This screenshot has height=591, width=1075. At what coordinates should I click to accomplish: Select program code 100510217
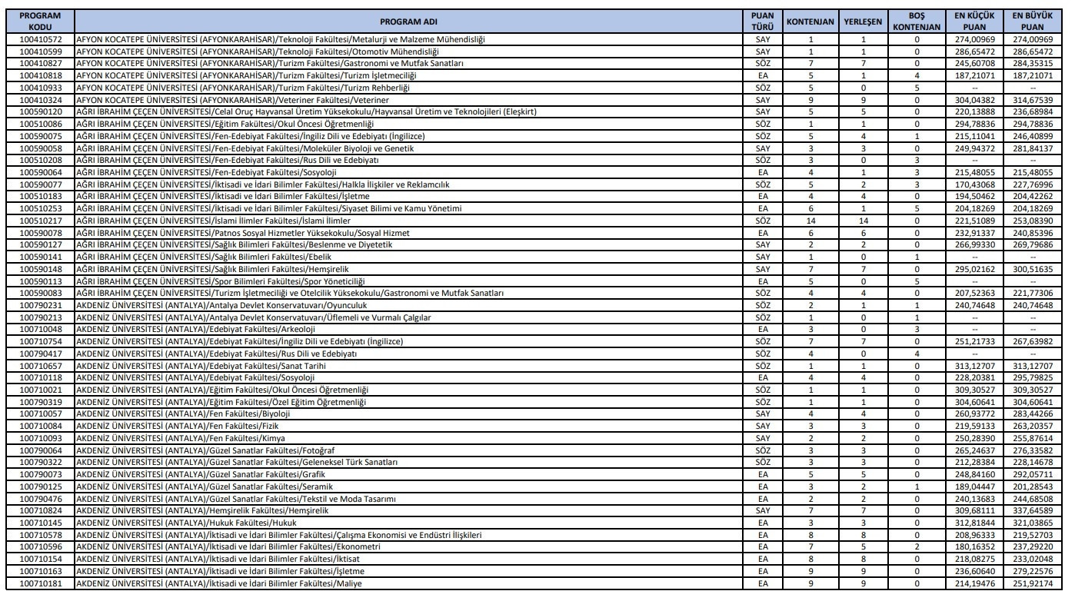tap(39, 221)
